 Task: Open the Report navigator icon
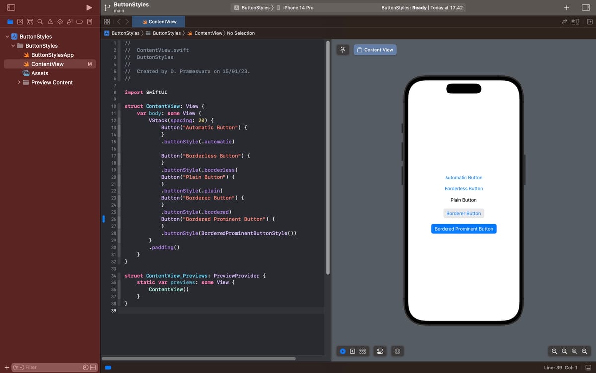click(90, 22)
